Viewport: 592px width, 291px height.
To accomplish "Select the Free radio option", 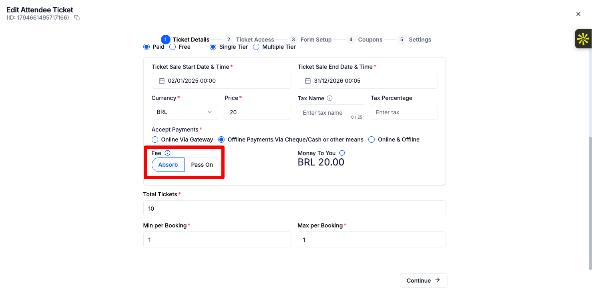I will (173, 47).
